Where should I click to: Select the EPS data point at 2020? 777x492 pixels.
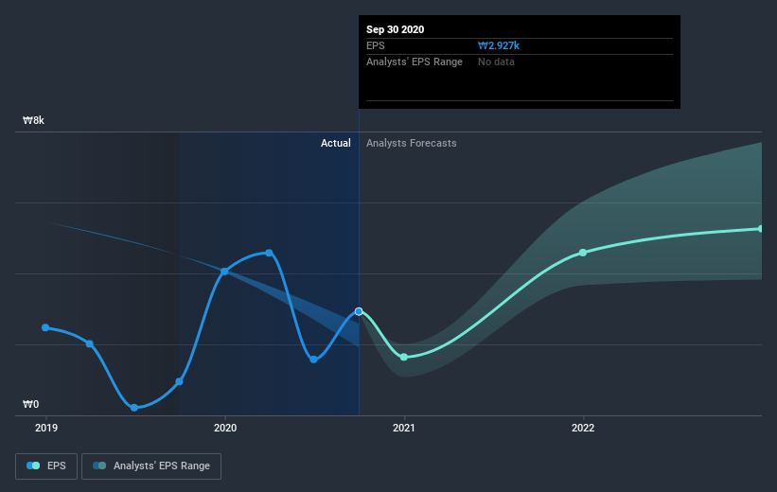224,272
